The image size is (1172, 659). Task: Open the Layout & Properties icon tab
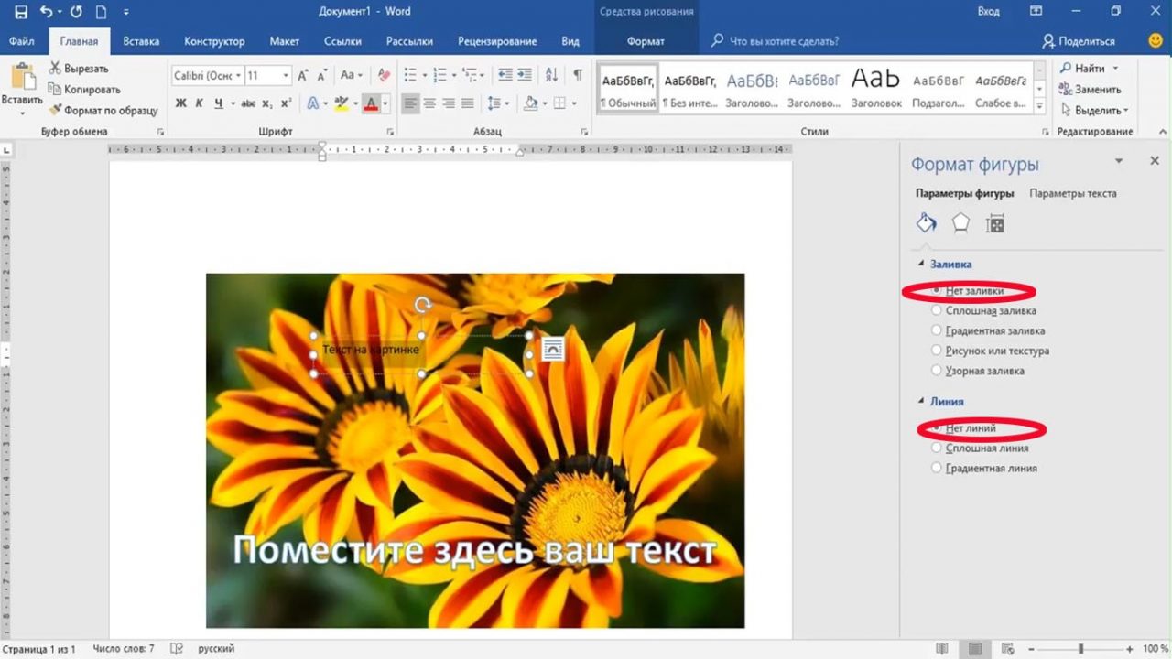[x=995, y=223]
